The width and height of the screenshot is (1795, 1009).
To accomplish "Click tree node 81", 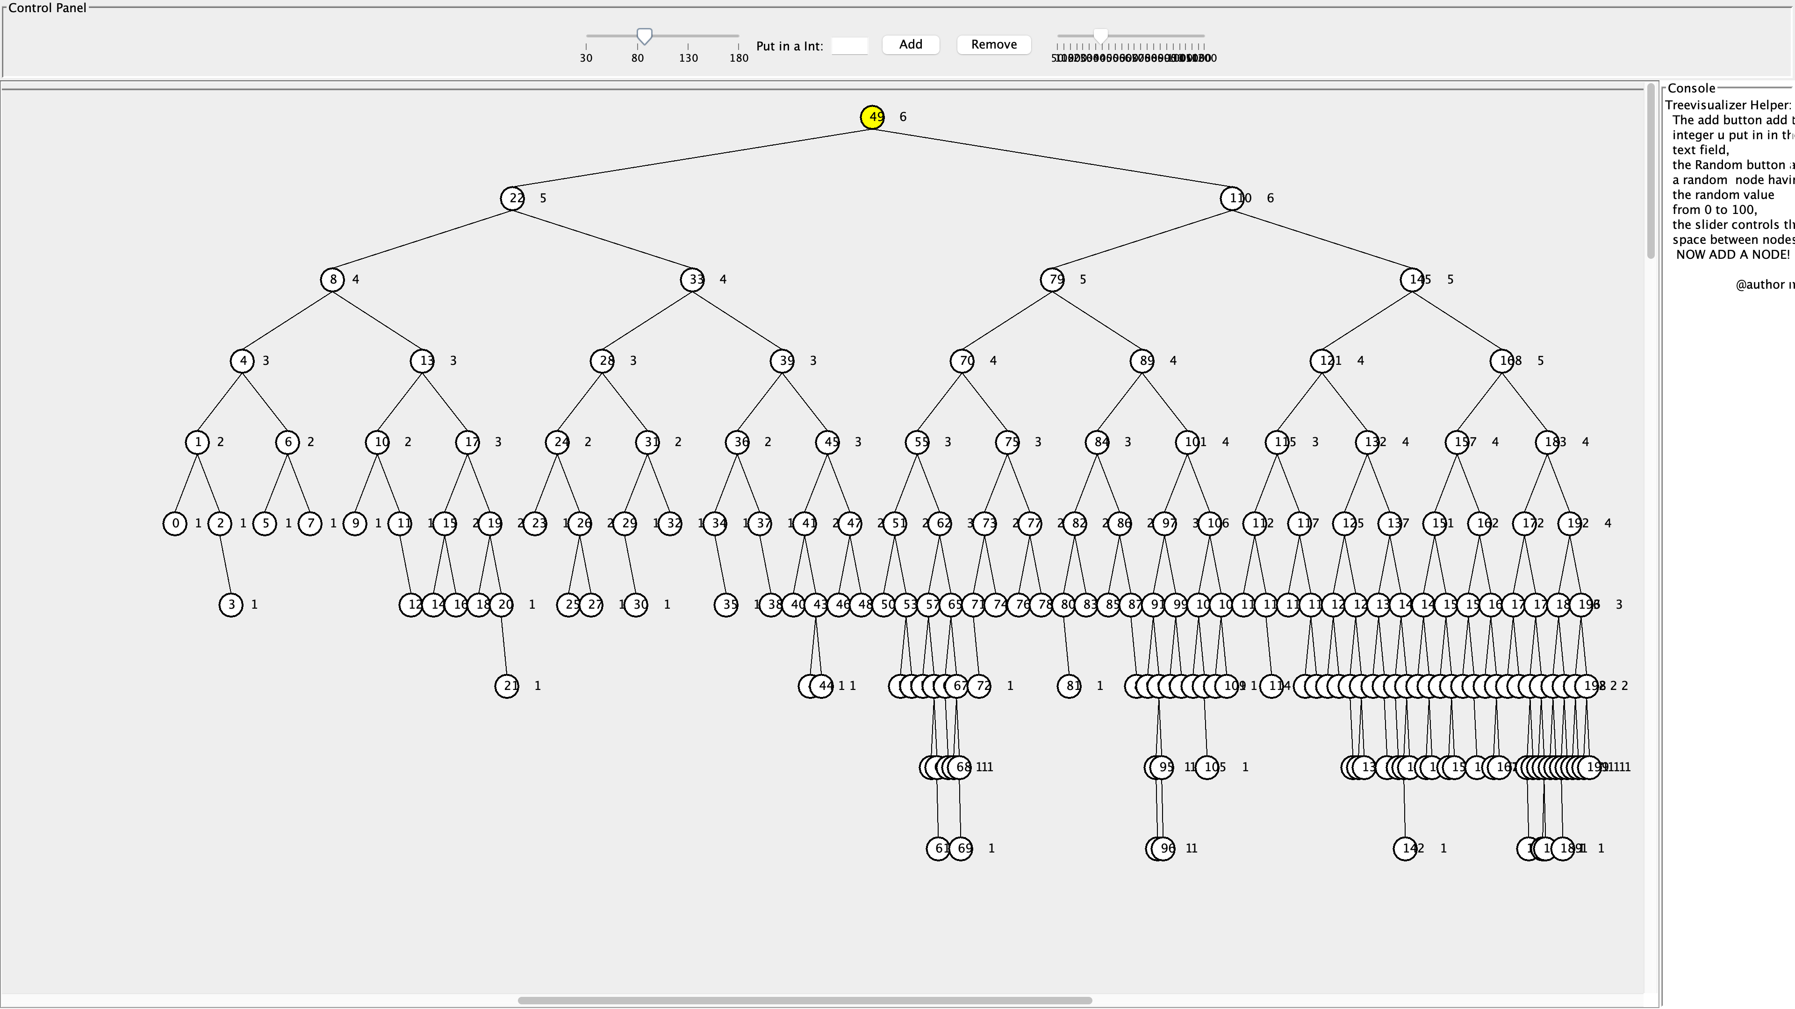I will [1070, 686].
